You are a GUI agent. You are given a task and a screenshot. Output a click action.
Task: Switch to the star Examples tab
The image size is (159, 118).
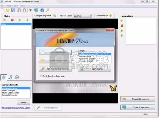coord(4,77)
